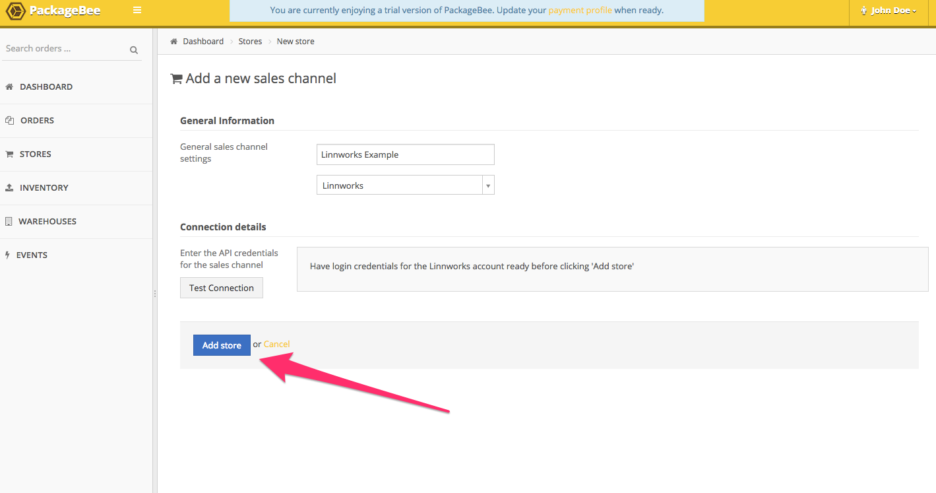Go to Stores breadcrumb link

250,41
